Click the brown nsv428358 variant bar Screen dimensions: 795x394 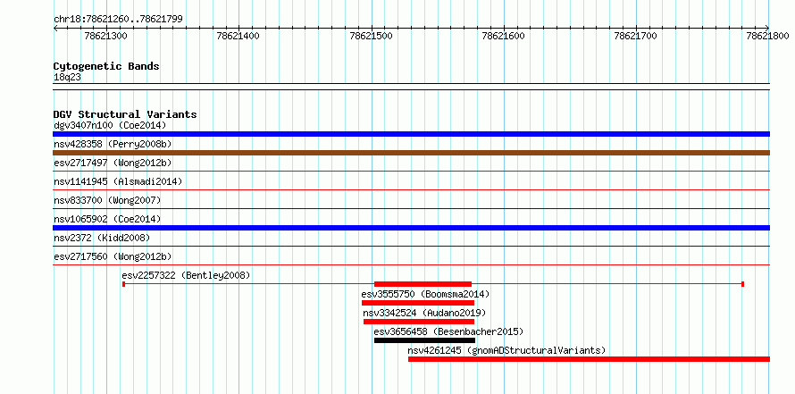pos(411,153)
